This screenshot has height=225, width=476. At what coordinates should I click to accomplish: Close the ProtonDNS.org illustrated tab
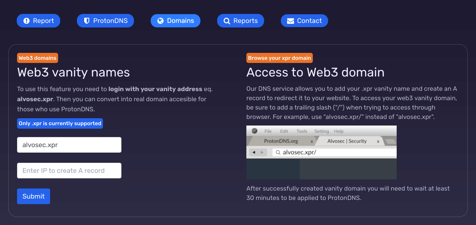312,142
